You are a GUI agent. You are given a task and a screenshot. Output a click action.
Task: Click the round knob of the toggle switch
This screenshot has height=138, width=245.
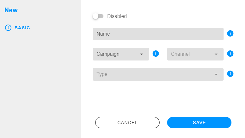96,16
